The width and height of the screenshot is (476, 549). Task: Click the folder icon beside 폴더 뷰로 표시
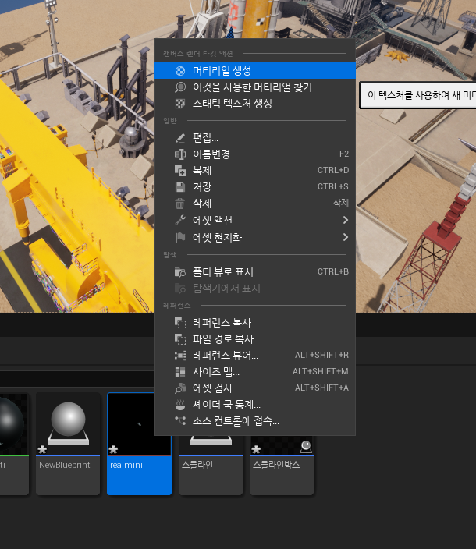pos(180,271)
